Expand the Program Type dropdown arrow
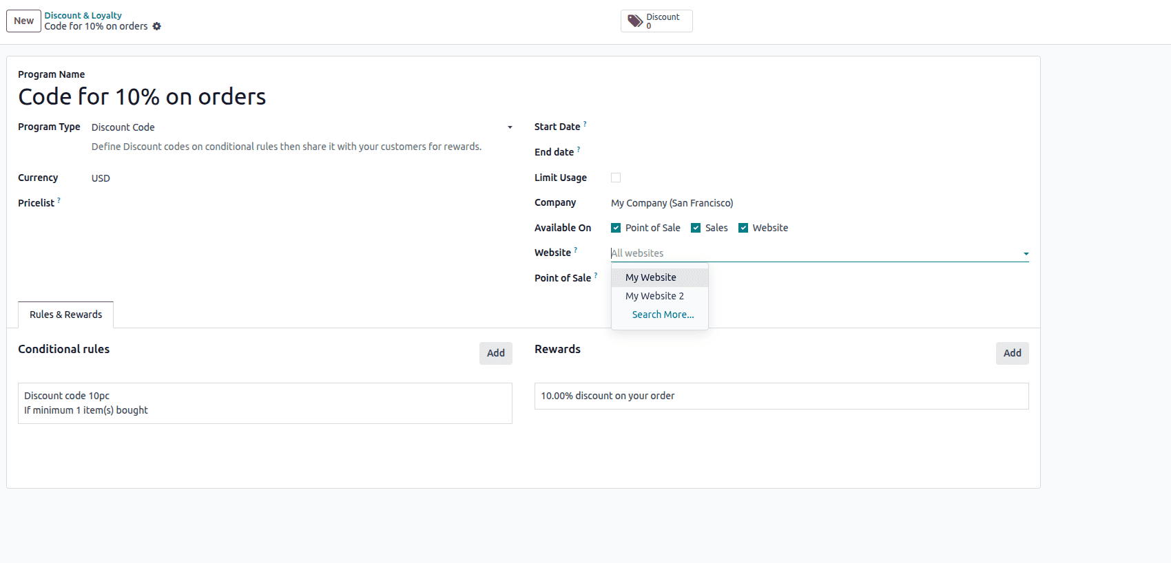The height and width of the screenshot is (563, 1171). pyautogui.click(x=510, y=127)
